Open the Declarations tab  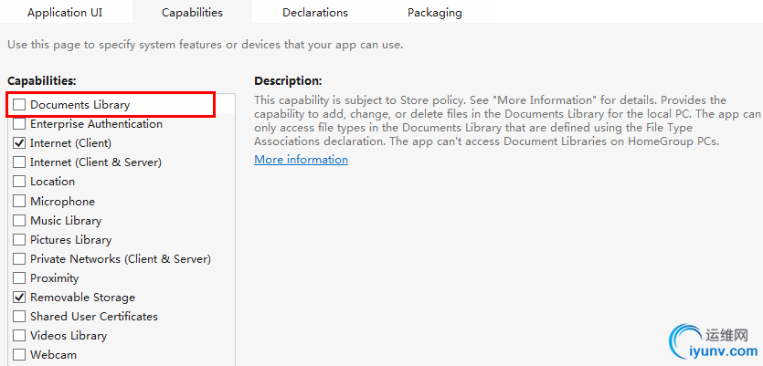315,13
